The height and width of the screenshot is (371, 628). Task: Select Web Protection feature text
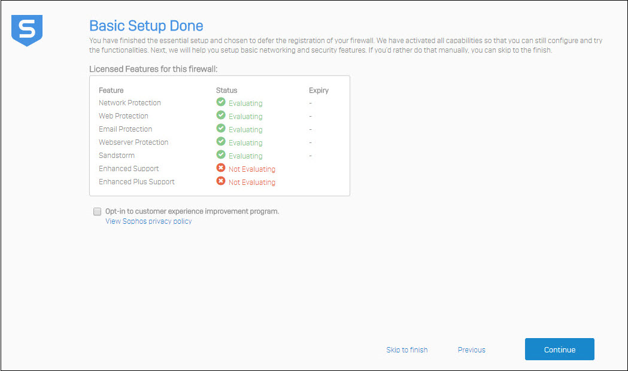tap(123, 116)
